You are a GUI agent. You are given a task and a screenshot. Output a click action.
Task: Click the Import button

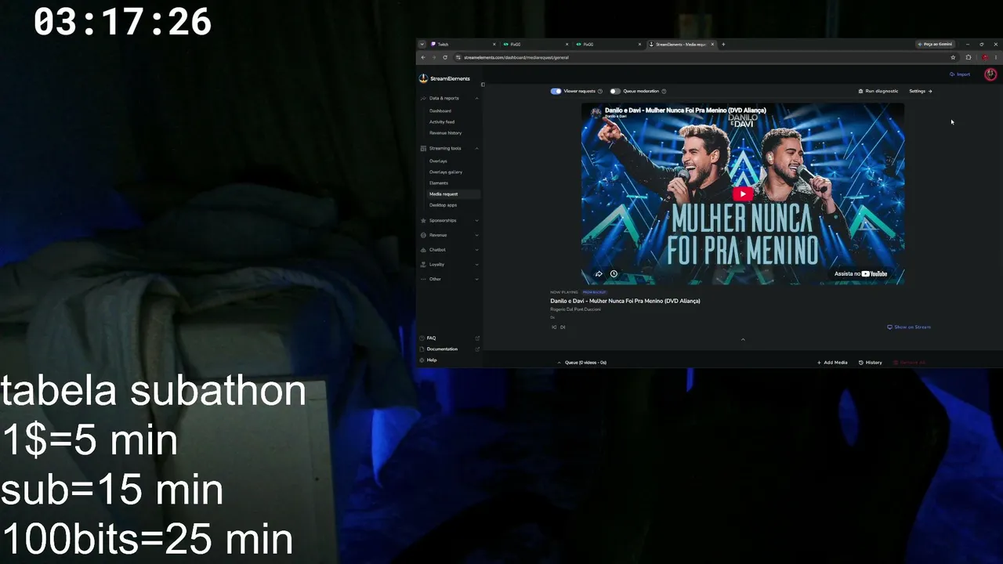[x=960, y=74]
